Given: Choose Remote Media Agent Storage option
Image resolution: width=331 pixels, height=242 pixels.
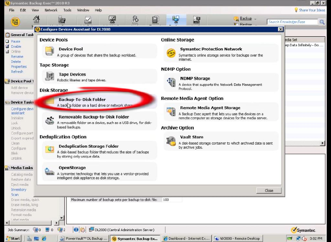Looking at the screenshot, I should [x=221, y=112].
